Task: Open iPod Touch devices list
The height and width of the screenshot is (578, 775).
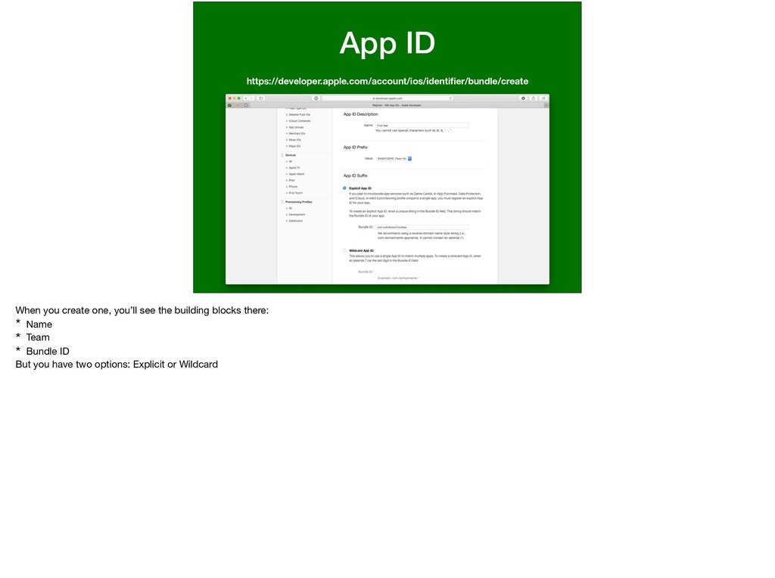Action: pos(296,193)
